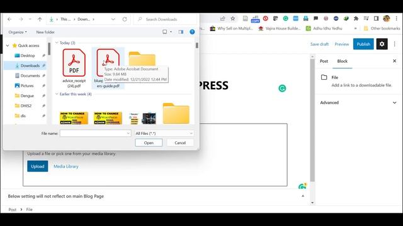Click Save draft in WordPress editor
Image resolution: width=403 pixels, height=226 pixels.
click(319, 44)
